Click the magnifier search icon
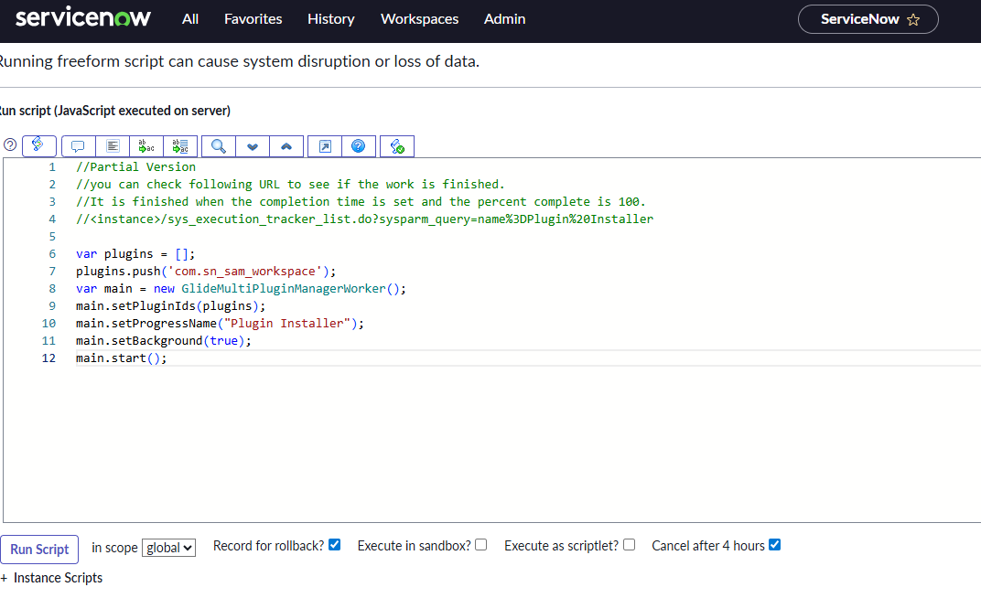981x598 pixels. point(218,146)
